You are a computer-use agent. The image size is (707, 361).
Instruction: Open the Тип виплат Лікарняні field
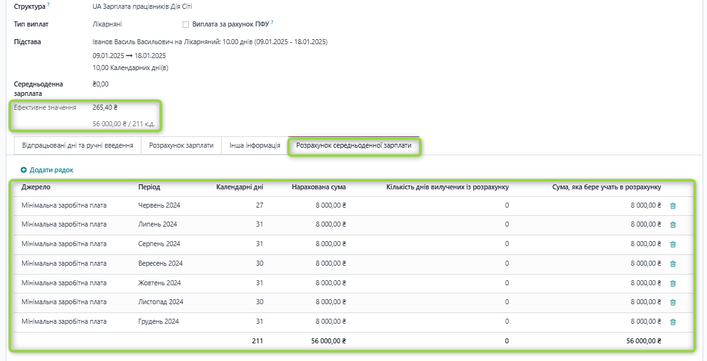click(x=107, y=25)
